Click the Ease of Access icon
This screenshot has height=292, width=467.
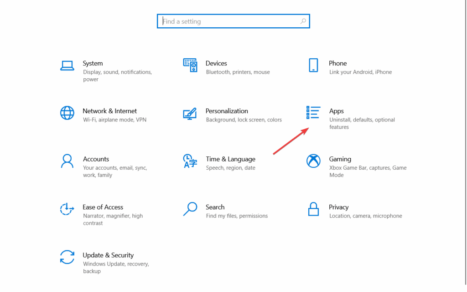click(67, 209)
